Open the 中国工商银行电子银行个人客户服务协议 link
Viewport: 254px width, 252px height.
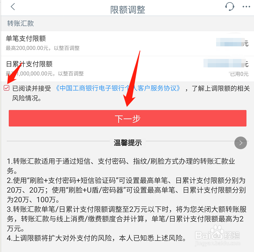coord(118,88)
